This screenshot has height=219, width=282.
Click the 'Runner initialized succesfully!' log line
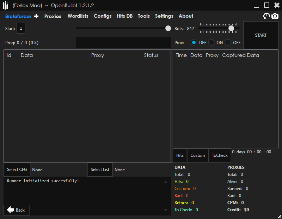[x=43, y=181]
